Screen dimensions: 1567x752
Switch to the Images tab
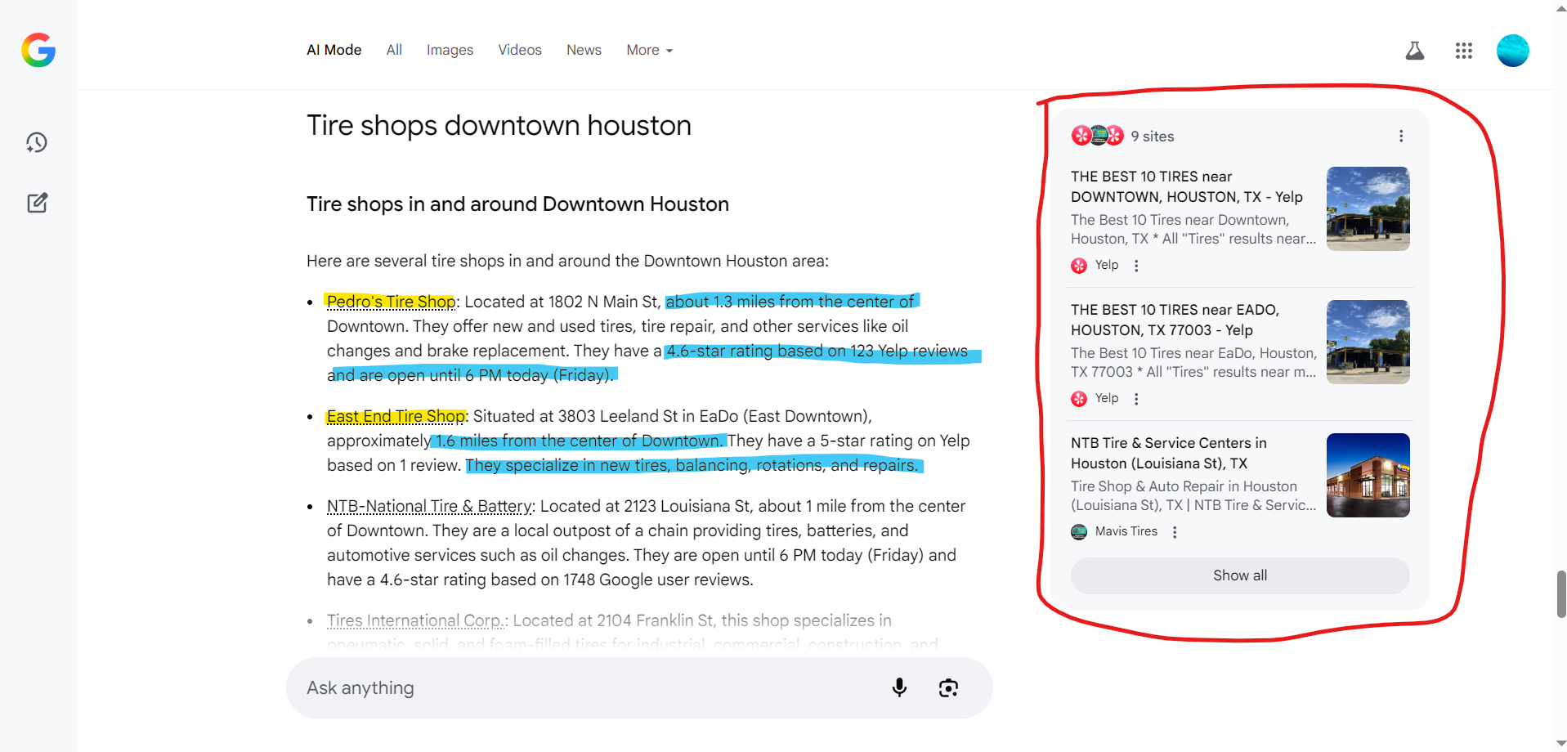pos(450,50)
